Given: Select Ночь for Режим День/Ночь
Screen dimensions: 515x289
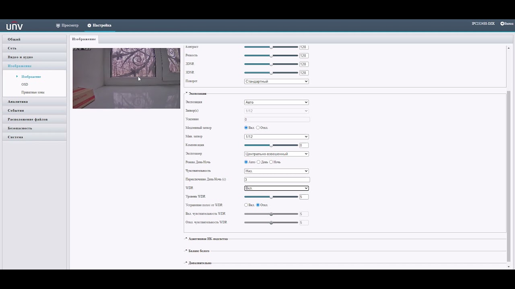Looking at the screenshot, I should [271, 162].
